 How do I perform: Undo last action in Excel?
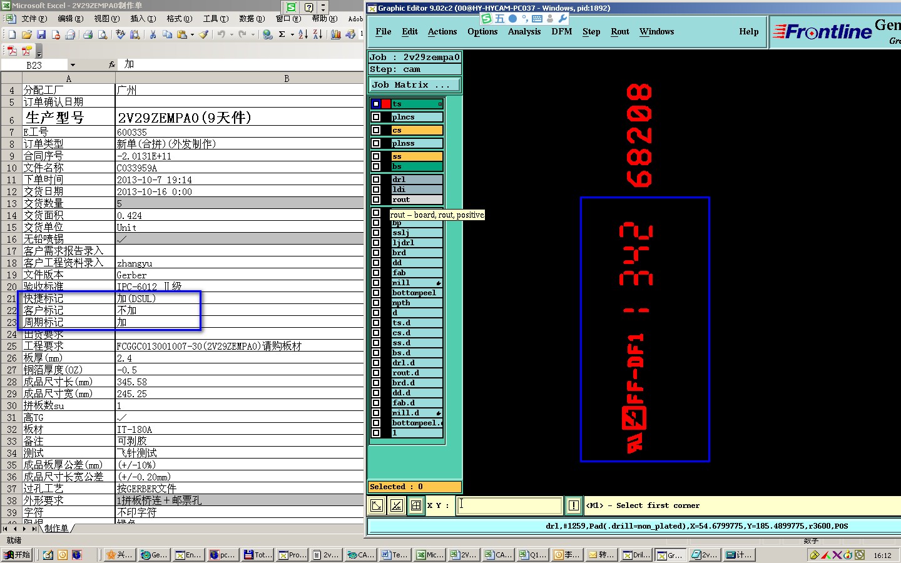pyautogui.click(x=221, y=34)
